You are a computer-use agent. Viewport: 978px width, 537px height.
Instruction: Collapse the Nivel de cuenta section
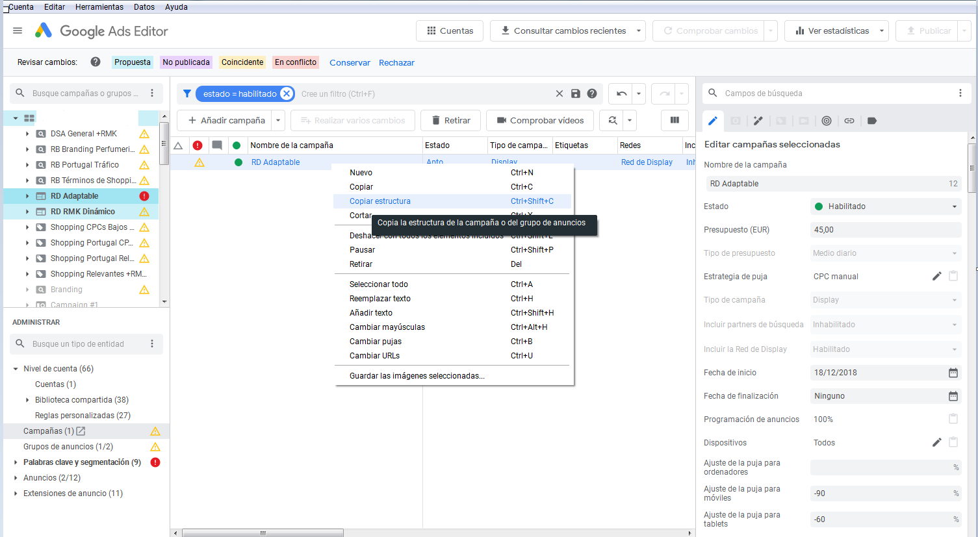(16, 369)
